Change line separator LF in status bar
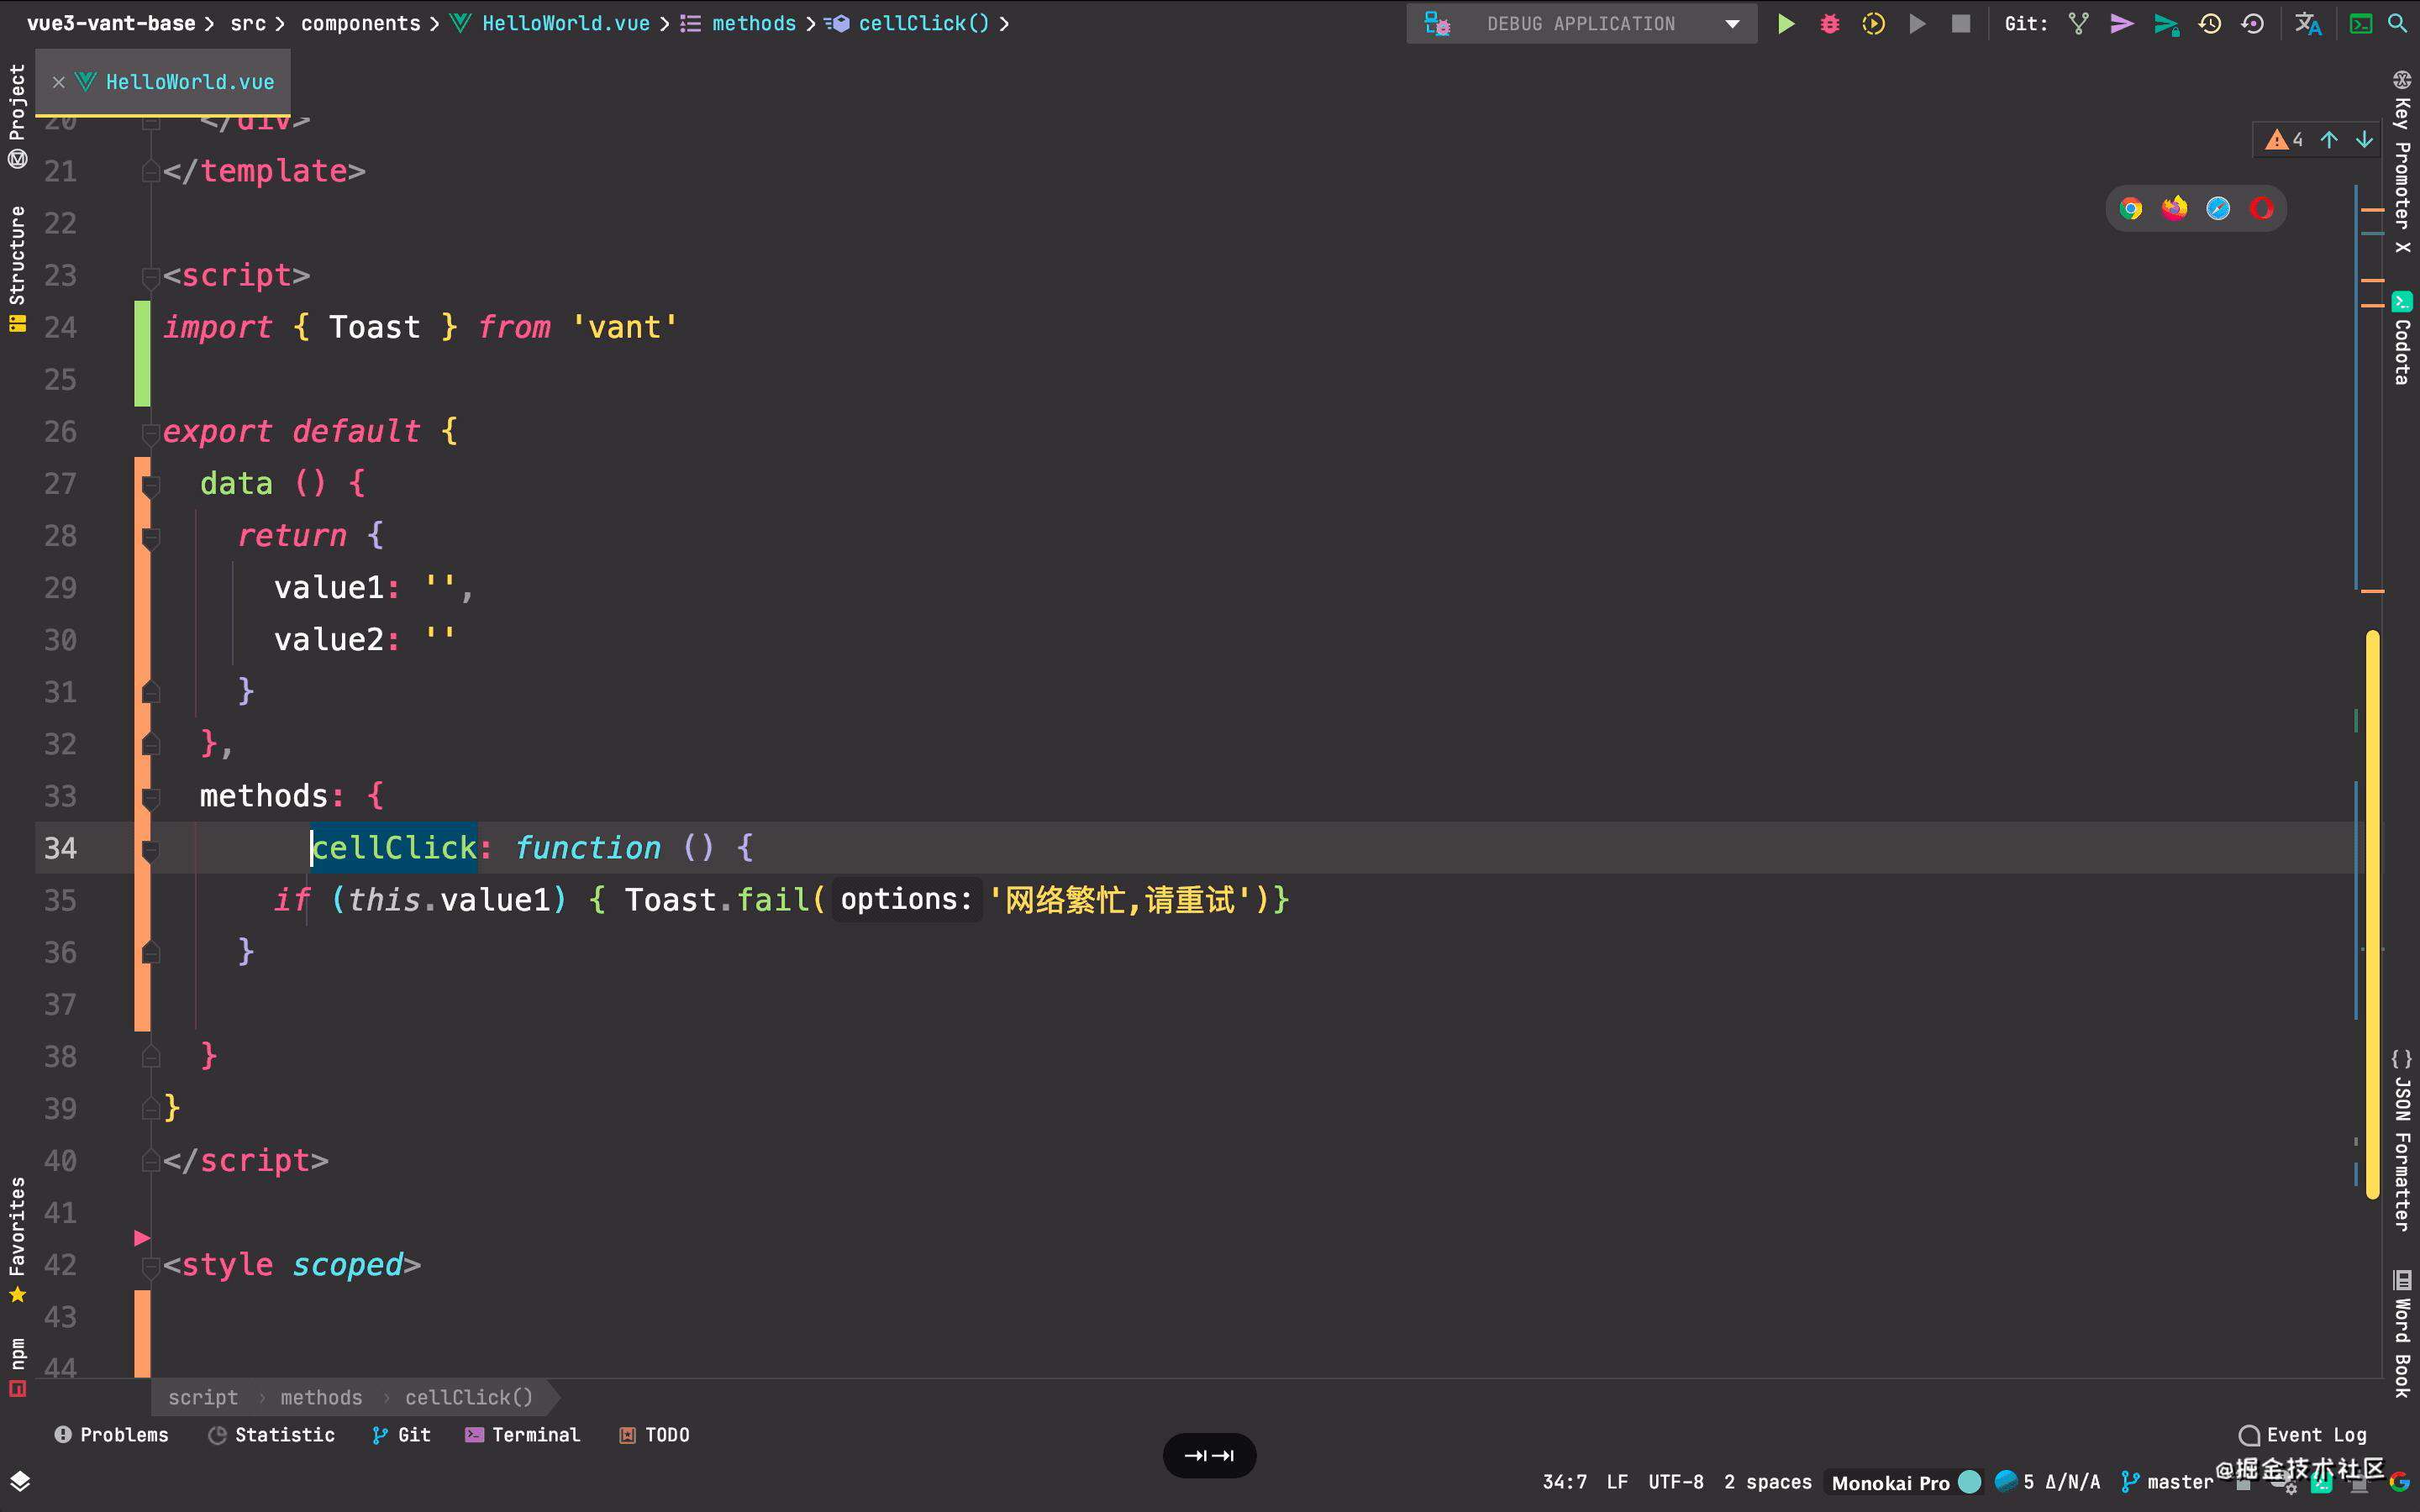 1617,1482
